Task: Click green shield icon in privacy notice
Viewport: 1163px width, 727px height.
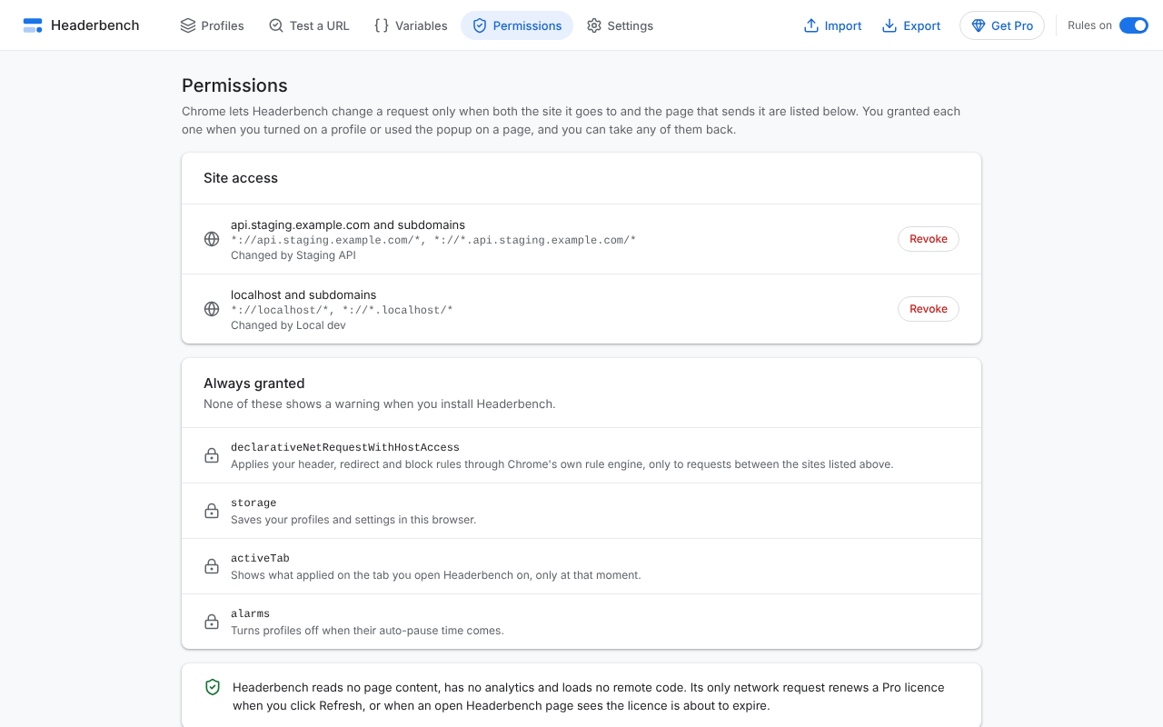Action: [213, 687]
